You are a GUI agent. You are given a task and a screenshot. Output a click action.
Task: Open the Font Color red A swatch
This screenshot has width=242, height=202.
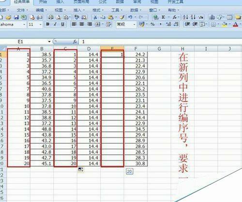pos(236,24)
